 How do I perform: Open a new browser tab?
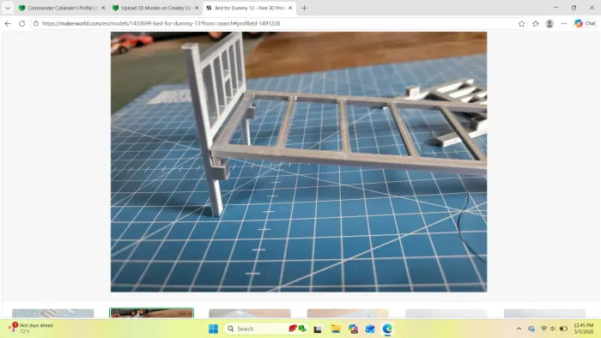[x=304, y=8]
